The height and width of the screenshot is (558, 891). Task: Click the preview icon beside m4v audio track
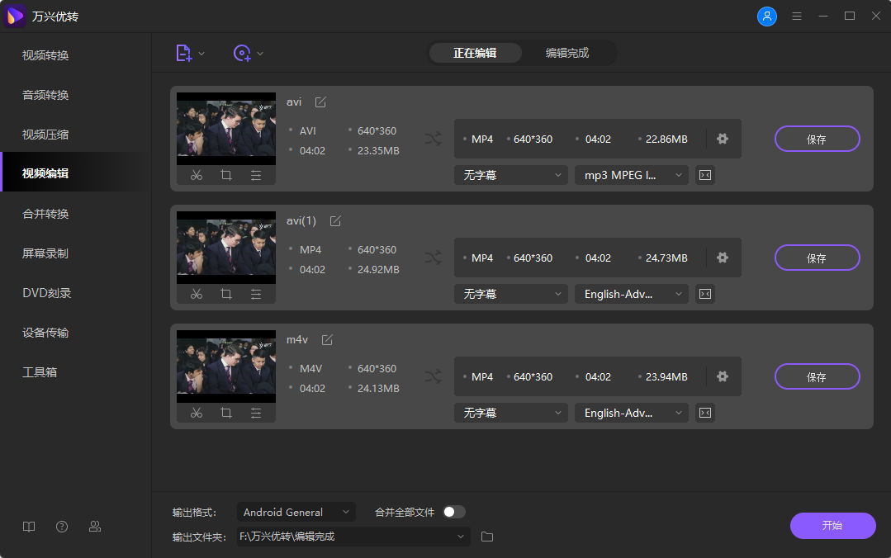coord(704,413)
